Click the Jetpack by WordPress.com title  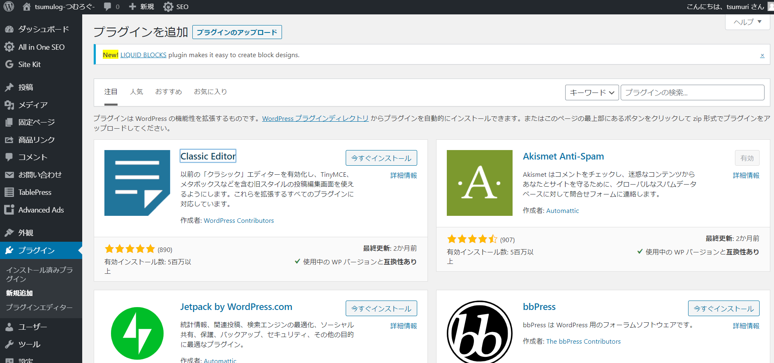coord(236,307)
